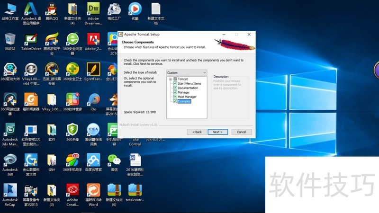Open the 设计 folder icon
This screenshot has height=213, width=379.
52,161
